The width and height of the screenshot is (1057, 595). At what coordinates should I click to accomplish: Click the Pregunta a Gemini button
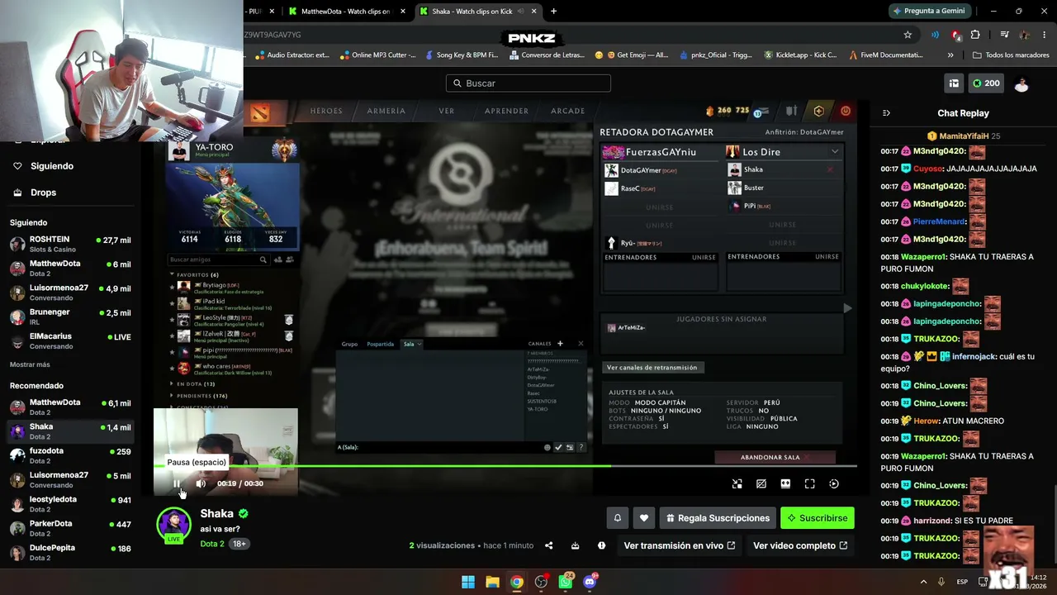(x=929, y=12)
